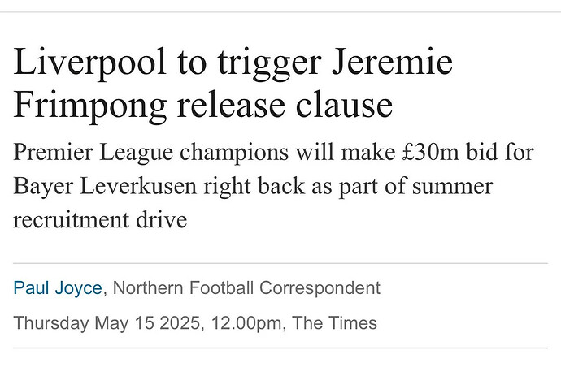Click the release clause headline text
This screenshot has height=376, width=561.
point(285,105)
